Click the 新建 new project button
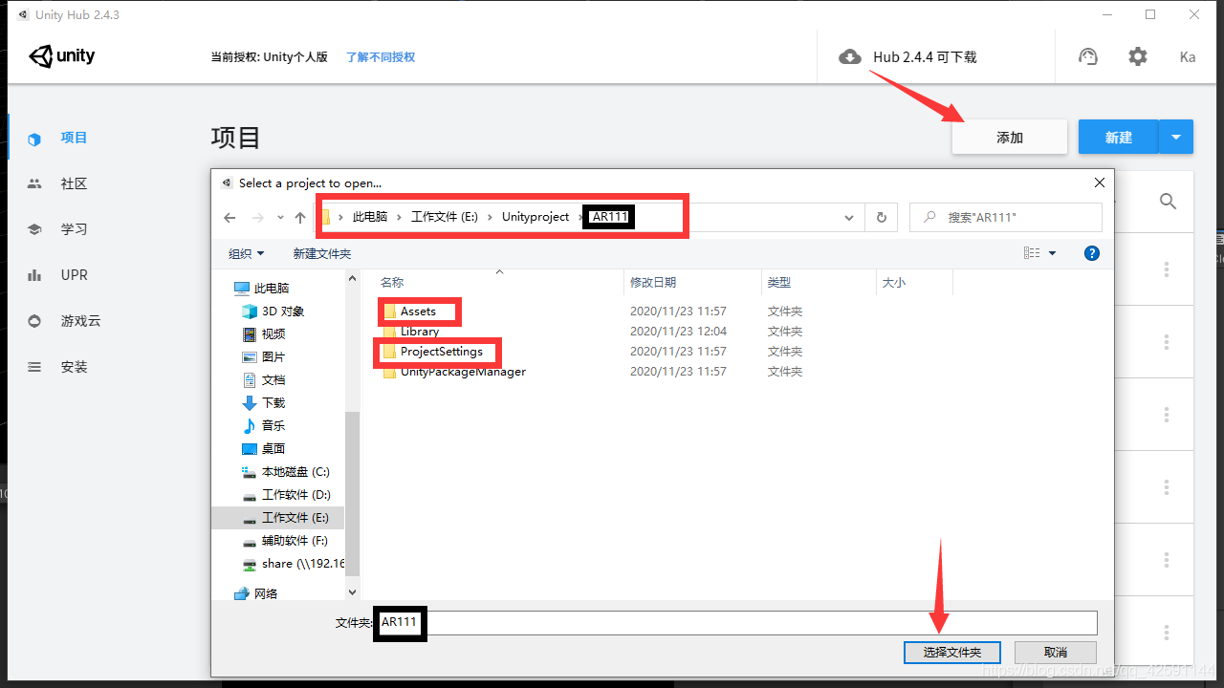 coord(1119,137)
